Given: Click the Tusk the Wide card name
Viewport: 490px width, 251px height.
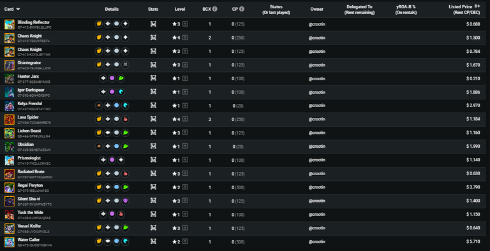Looking at the screenshot, I should tap(31, 213).
